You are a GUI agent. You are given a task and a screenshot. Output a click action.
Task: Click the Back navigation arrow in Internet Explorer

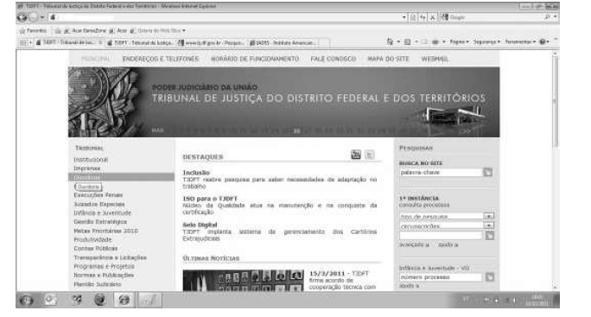(x=22, y=17)
